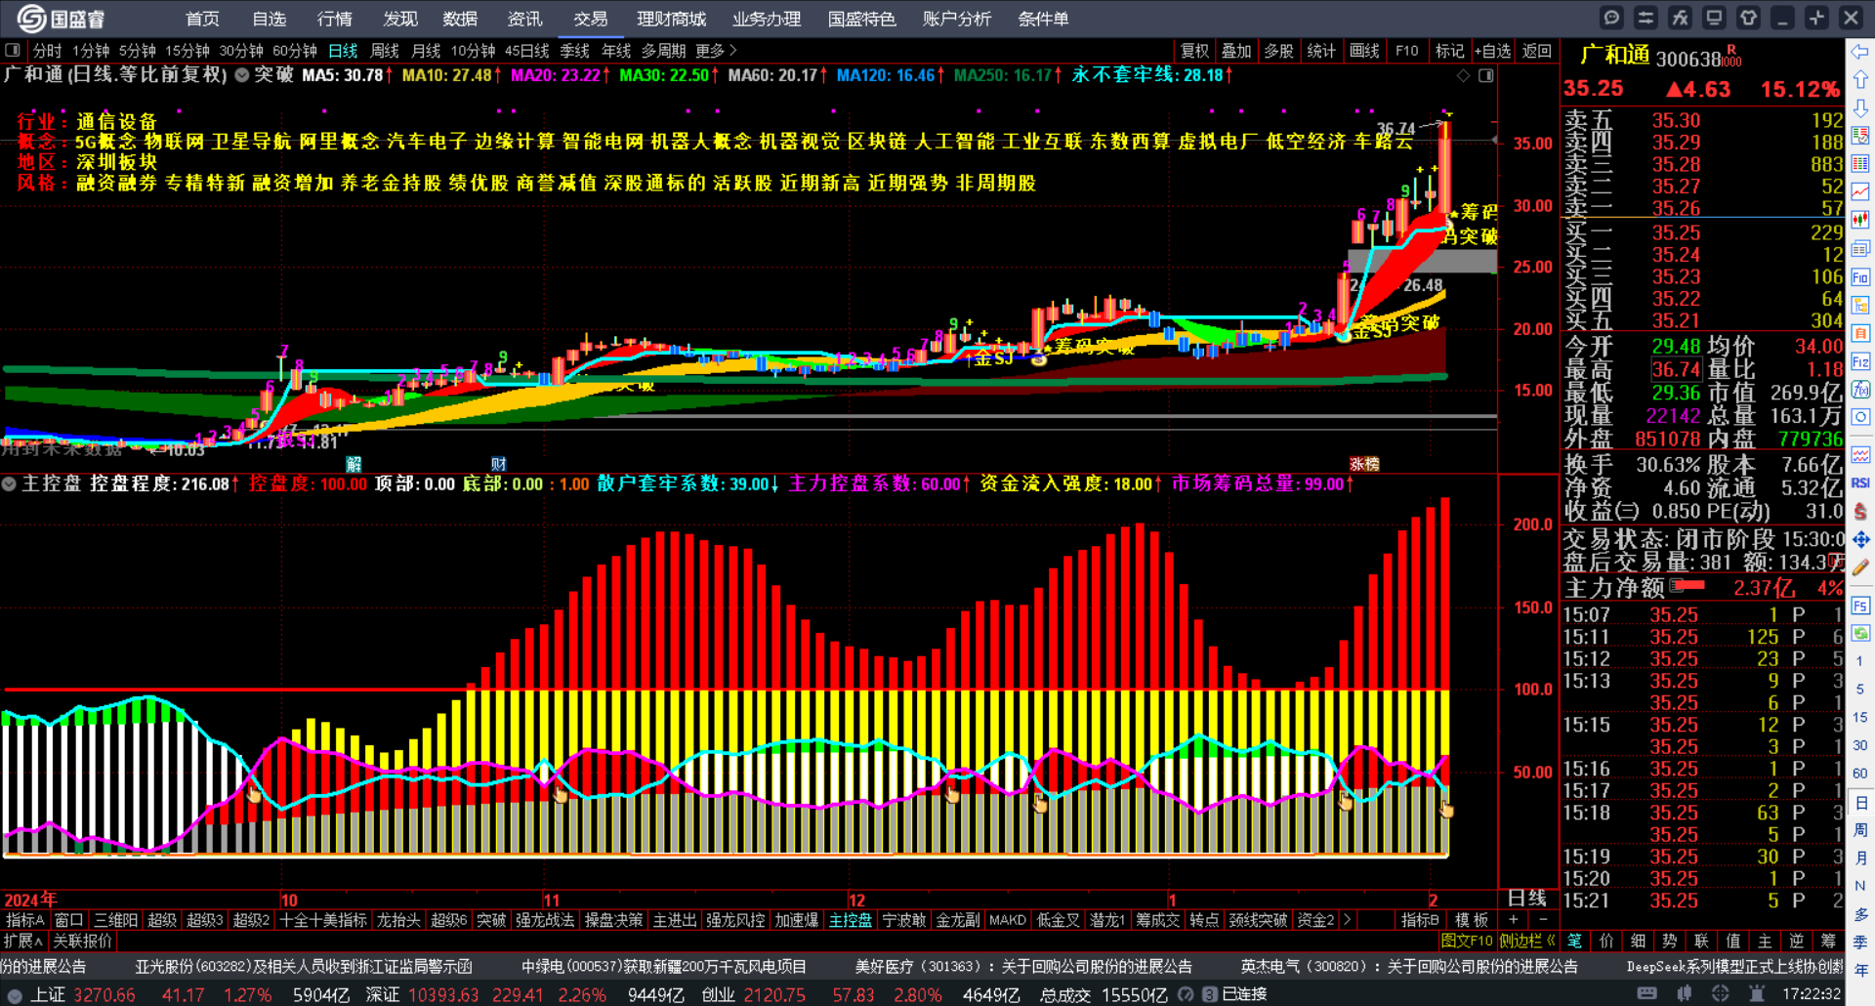
Task: Click the Guosheng logo at top left
Action: 61,18
